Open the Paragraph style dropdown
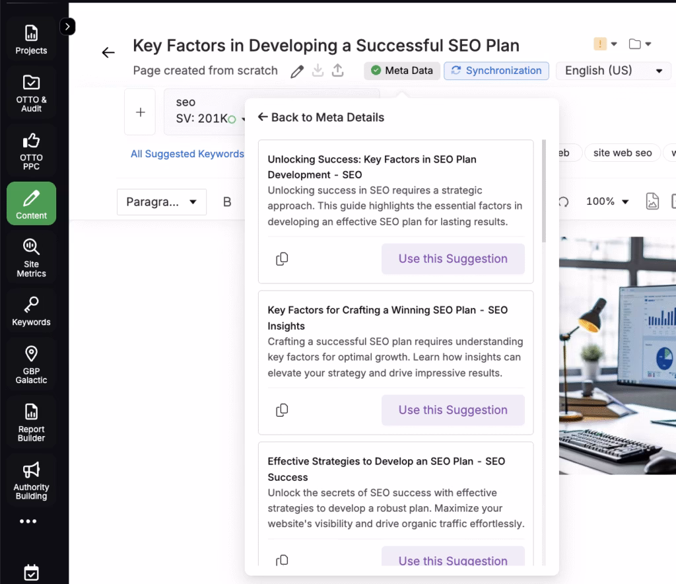This screenshot has width=676, height=584. (x=161, y=202)
